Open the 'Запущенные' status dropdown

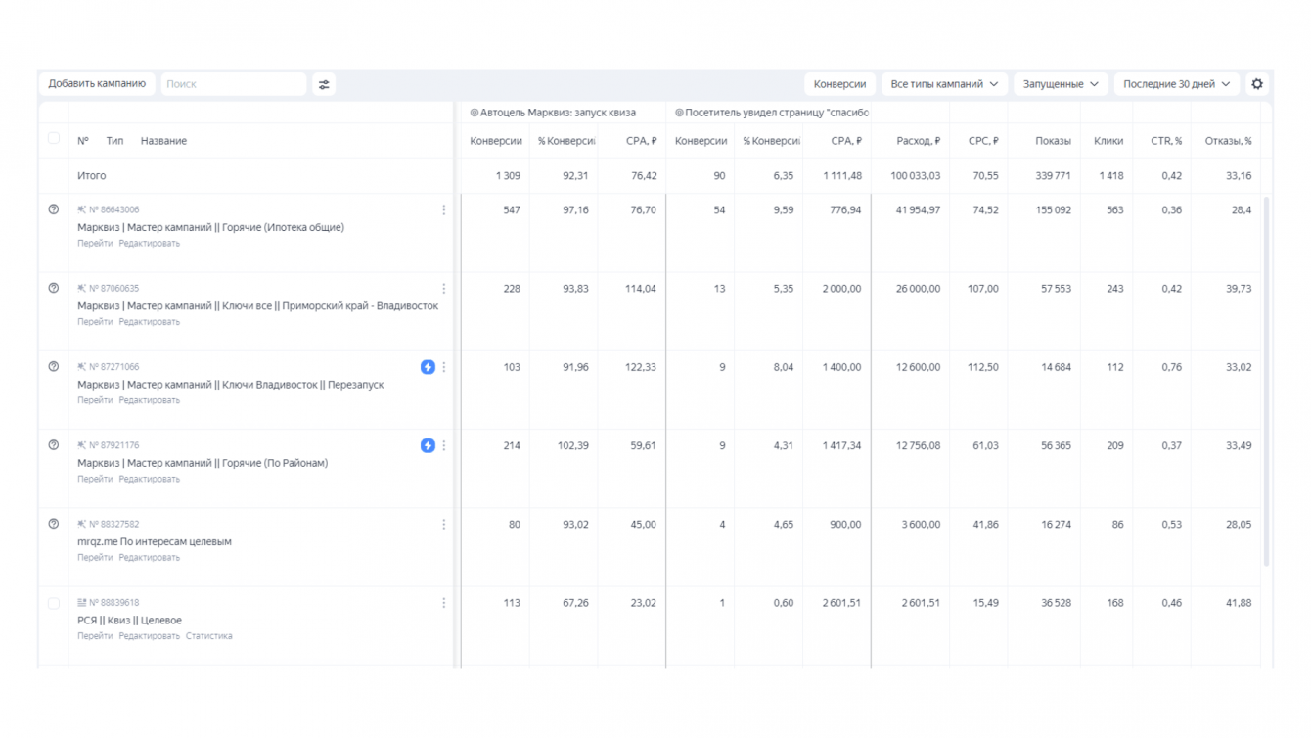click(x=1061, y=84)
